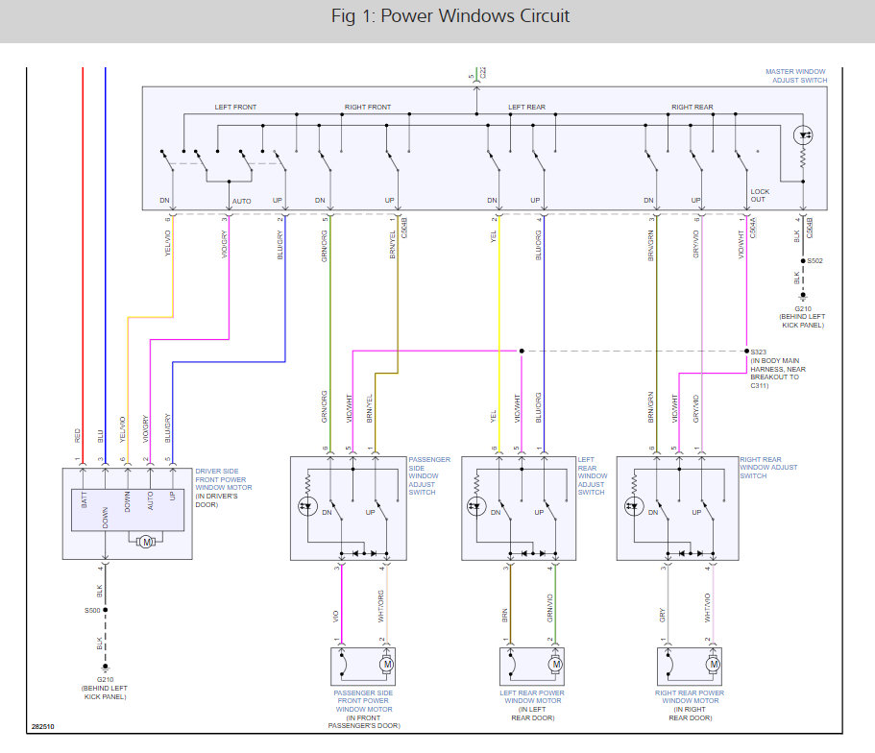Click the 'LEFT REAR WINDOW ADJUST SWITCH' label
This screenshot has height=753, width=875.
[x=592, y=475]
